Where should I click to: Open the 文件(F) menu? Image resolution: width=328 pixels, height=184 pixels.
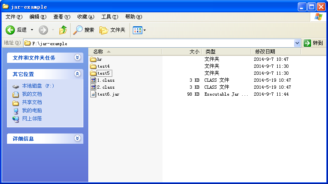click(x=14, y=17)
